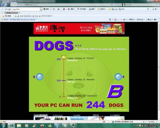The height and width of the screenshot is (128, 160).
Task: Click the empty new tab button
Action: (x=40, y=20)
